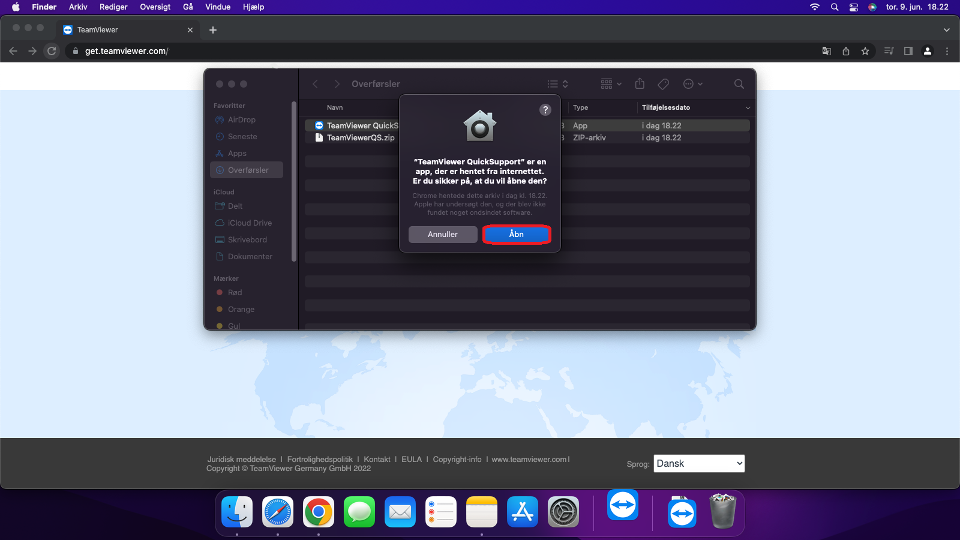The width and height of the screenshot is (960, 540).
Task: Select Overførsler in Finder sidebar
Action: [247, 170]
